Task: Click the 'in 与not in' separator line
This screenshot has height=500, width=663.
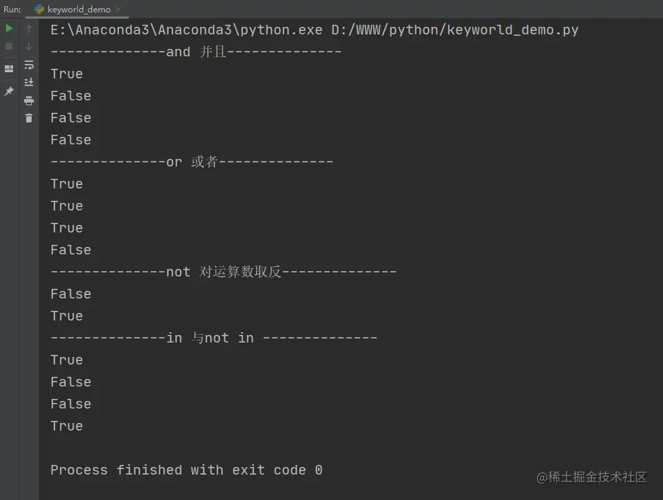Action: pos(213,338)
